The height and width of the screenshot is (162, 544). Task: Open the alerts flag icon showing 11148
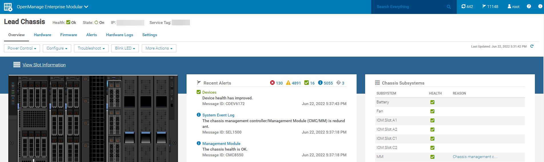coord(484,7)
